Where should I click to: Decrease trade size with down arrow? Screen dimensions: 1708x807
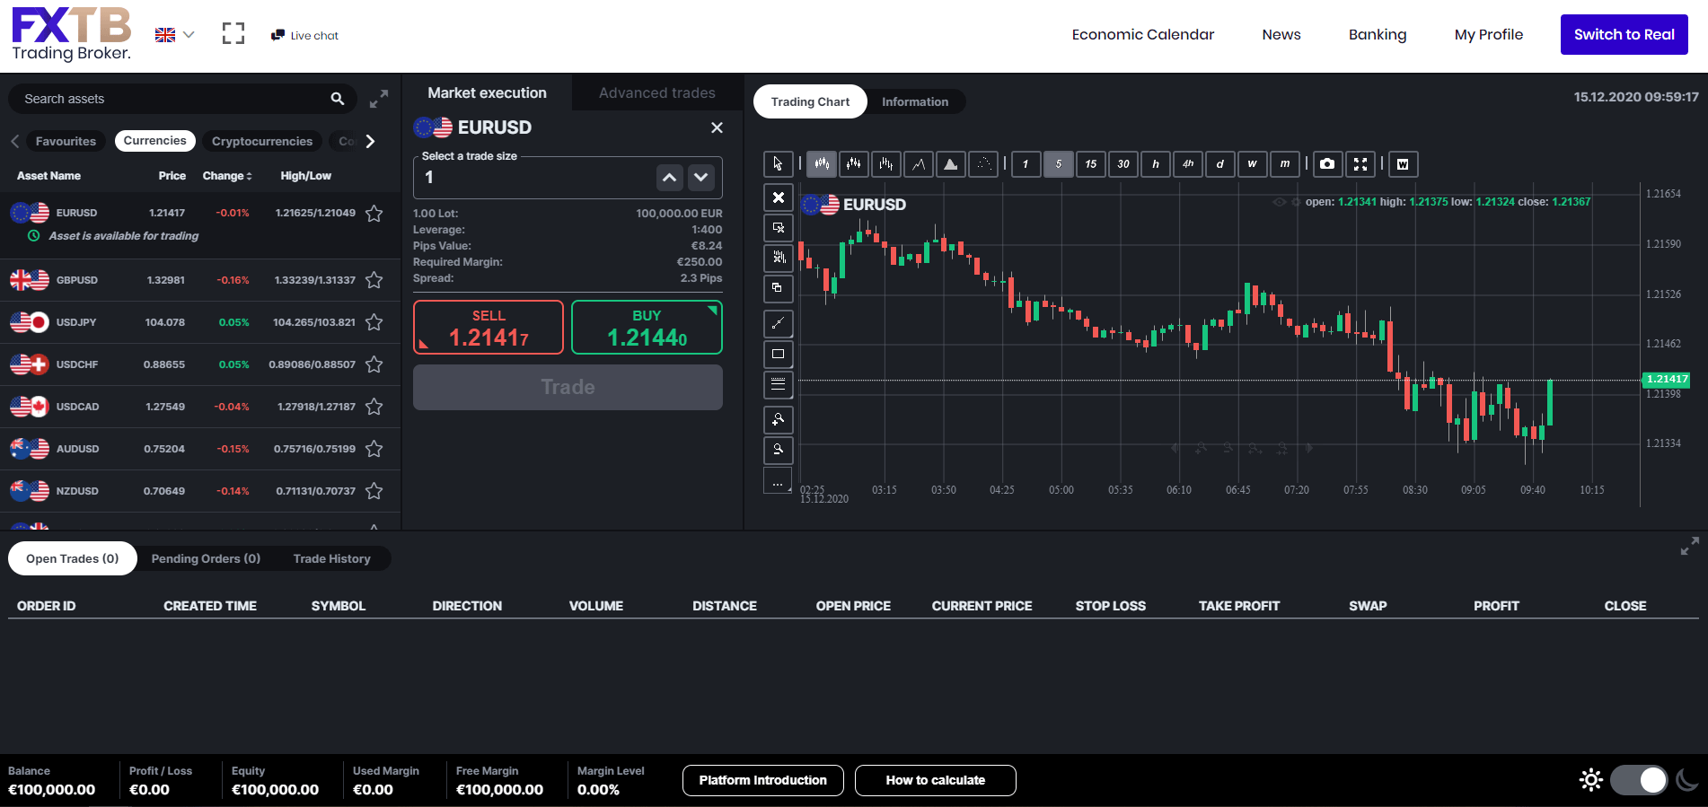coord(701,178)
